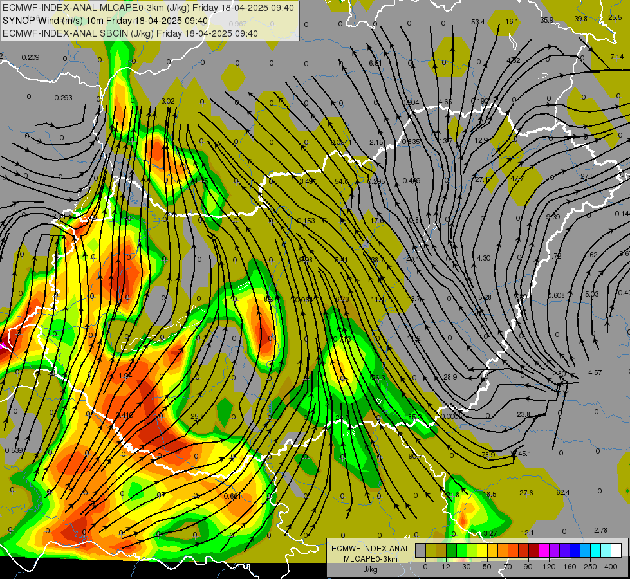This screenshot has height=579, width=630.
Task: Click the map value '27.5'
Action: point(587,176)
